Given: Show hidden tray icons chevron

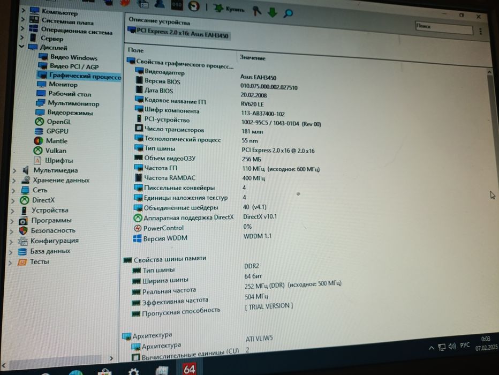Looking at the screenshot, I should click(431, 348).
